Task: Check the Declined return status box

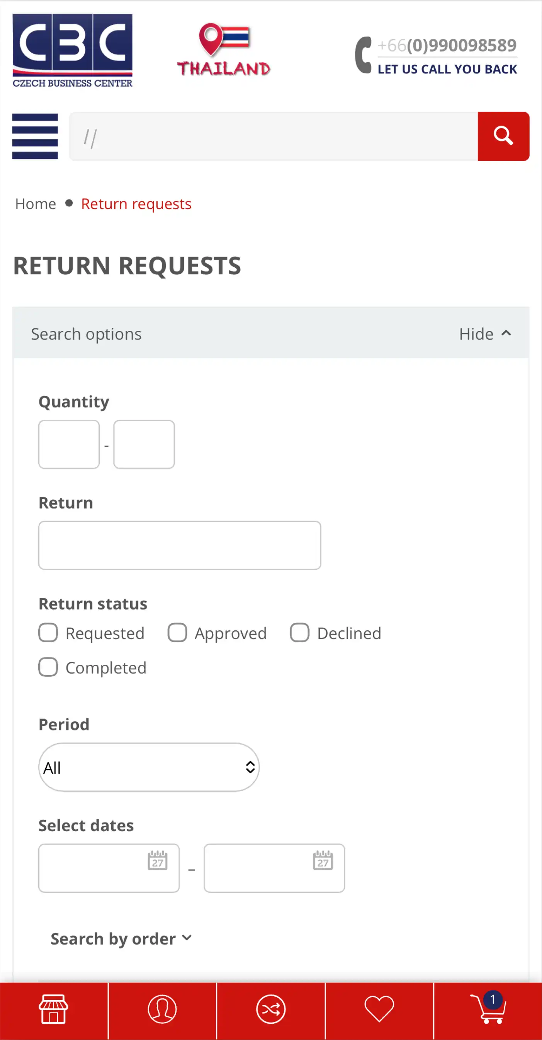Action: 299,633
